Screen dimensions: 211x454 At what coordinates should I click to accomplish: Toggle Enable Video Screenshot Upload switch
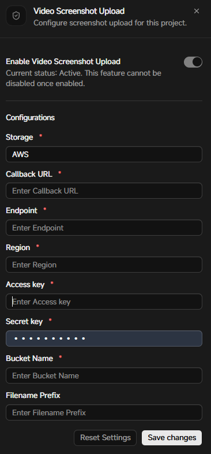(x=193, y=62)
